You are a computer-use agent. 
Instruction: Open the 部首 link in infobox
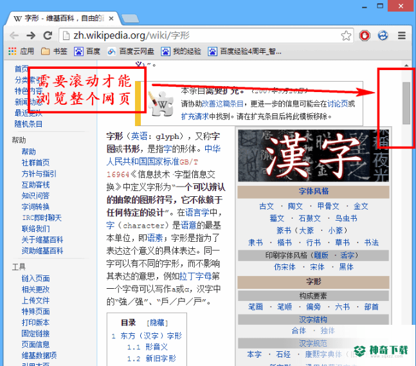click(371, 307)
